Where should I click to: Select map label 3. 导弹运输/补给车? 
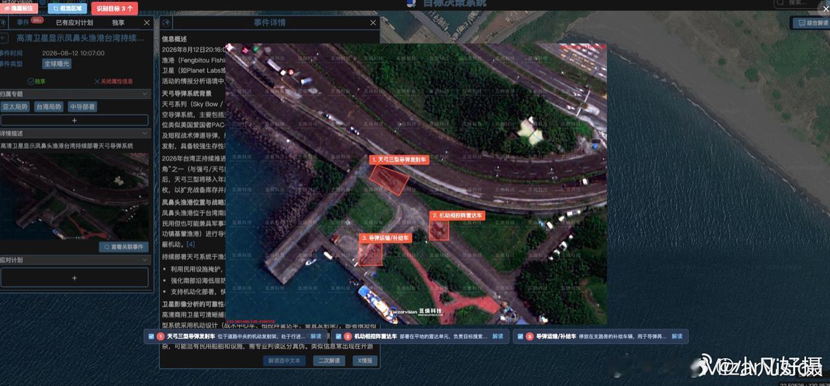pyautogui.click(x=385, y=238)
